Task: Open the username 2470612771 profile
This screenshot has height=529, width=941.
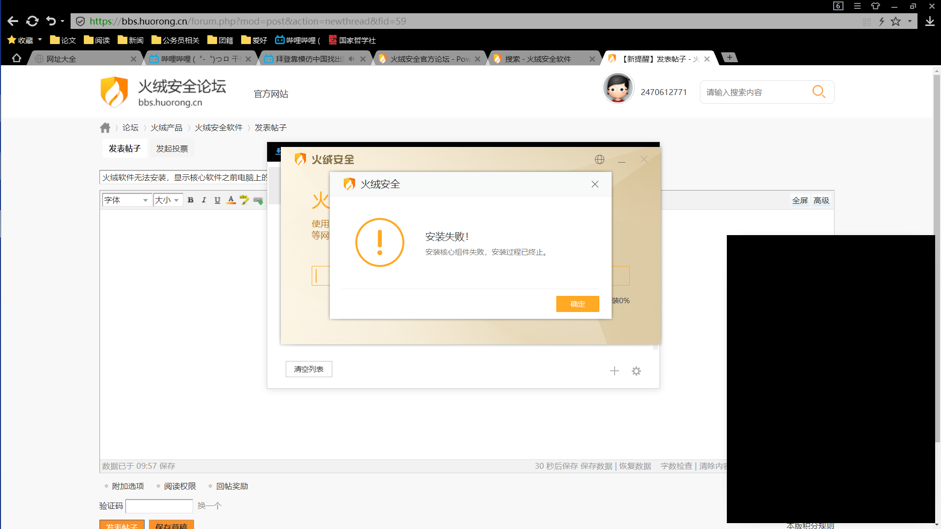Action: [x=664, y=92]
